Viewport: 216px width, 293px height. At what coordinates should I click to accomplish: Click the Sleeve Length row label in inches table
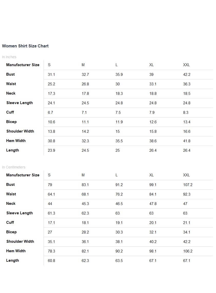(19, 103)
